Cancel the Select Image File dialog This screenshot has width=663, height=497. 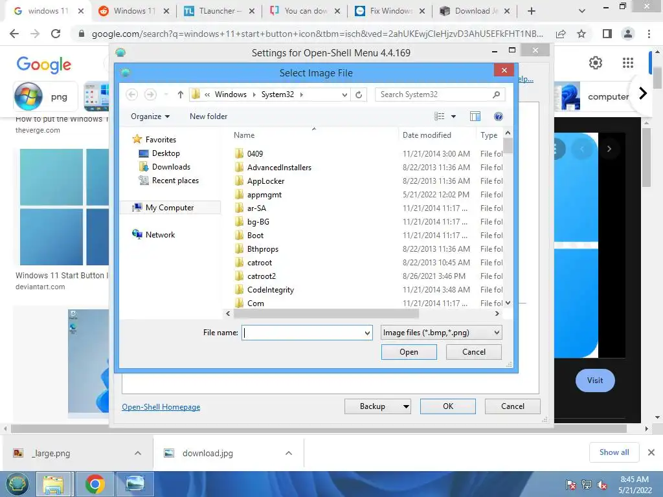(473, 352)
